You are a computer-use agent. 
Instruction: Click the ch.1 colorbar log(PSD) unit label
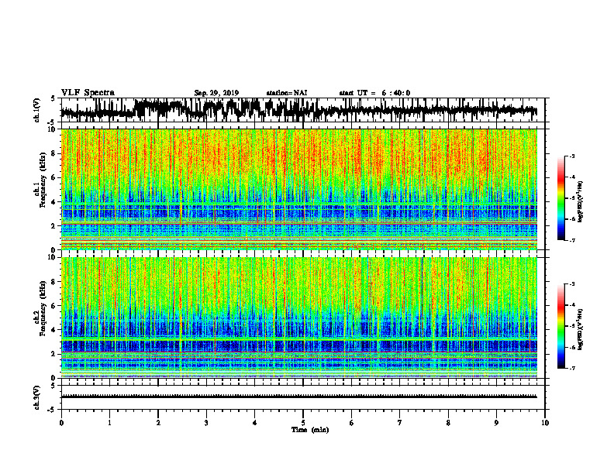580,201
